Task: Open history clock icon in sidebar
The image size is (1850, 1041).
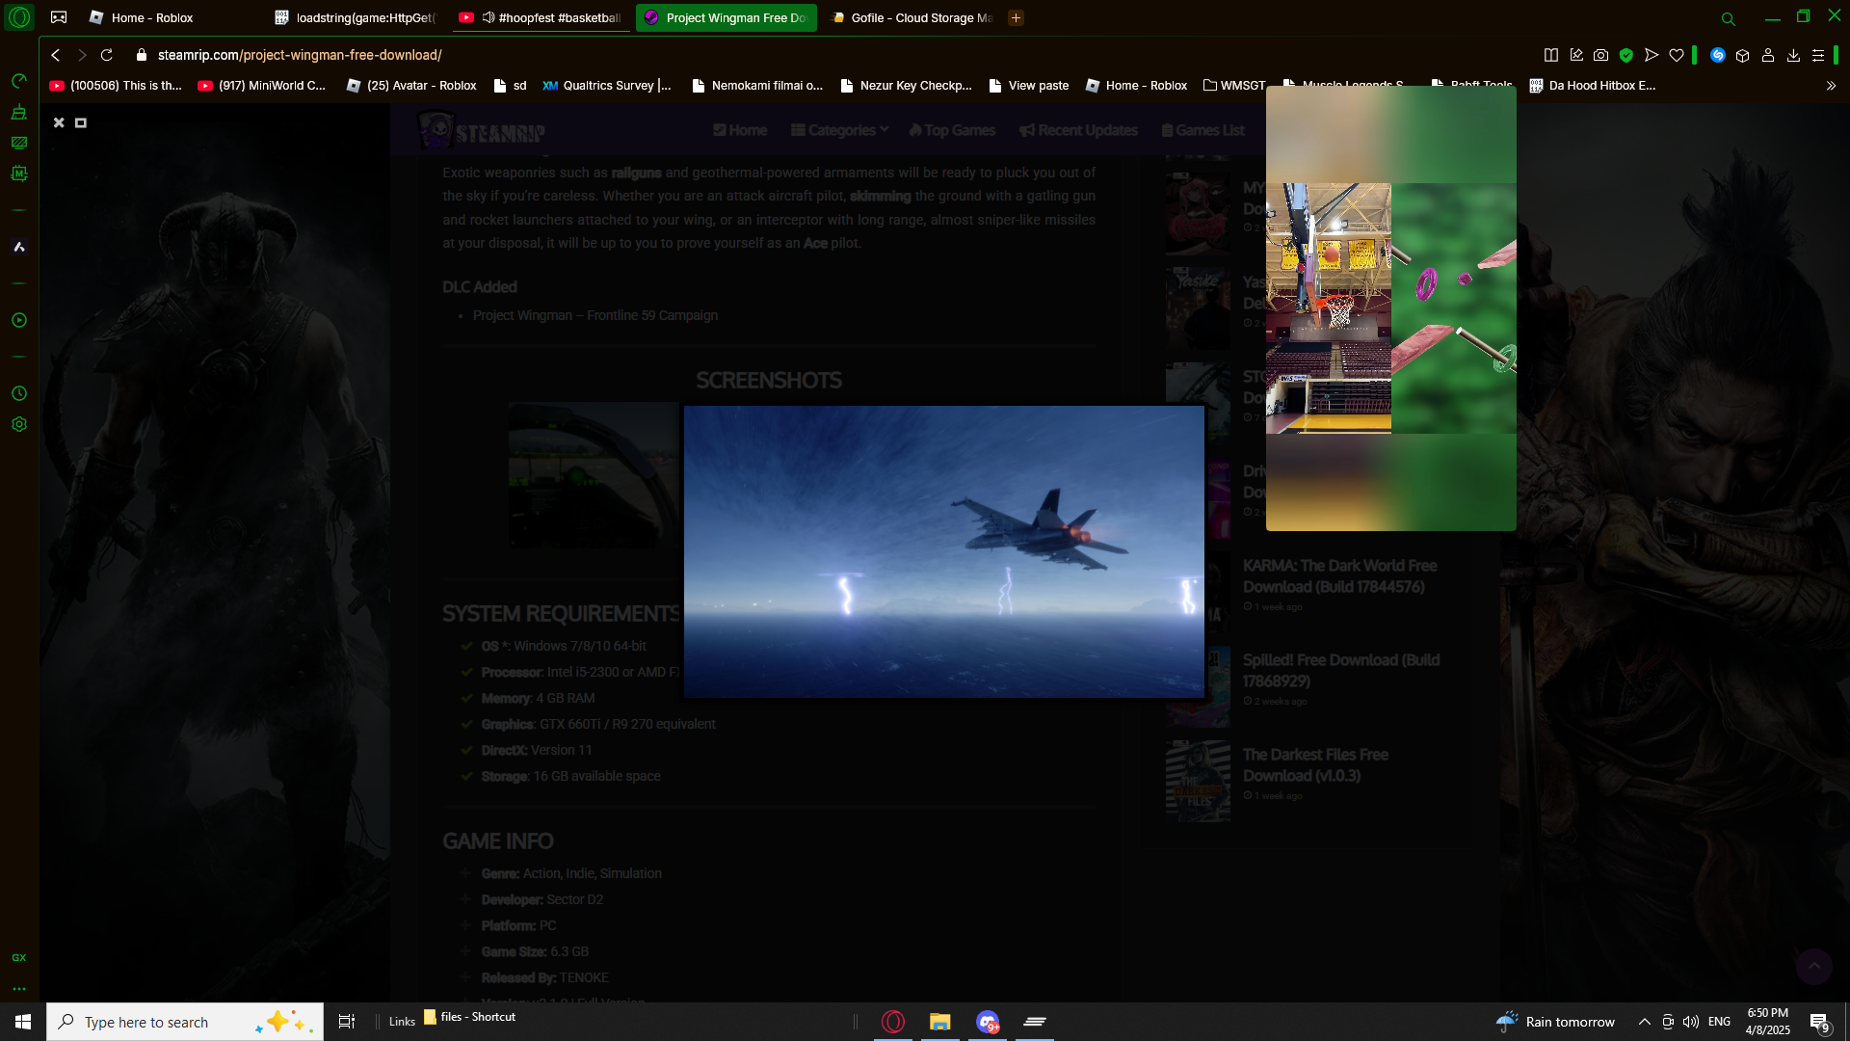Action: [18, 393]
